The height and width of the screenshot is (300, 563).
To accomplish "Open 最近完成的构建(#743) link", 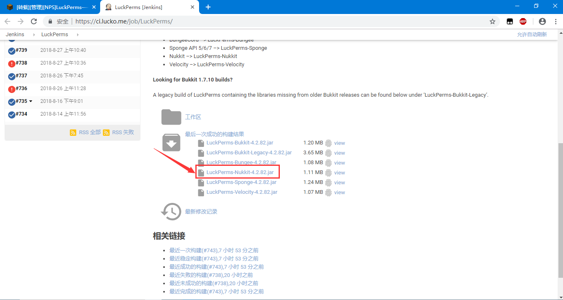I will (x=216, y=291).
